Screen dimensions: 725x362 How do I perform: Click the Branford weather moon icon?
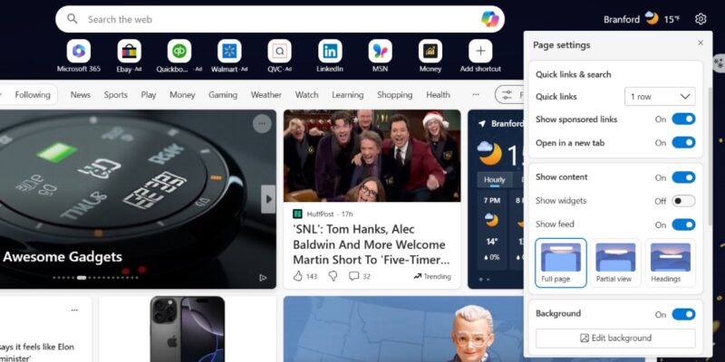[x=652, y=18]
